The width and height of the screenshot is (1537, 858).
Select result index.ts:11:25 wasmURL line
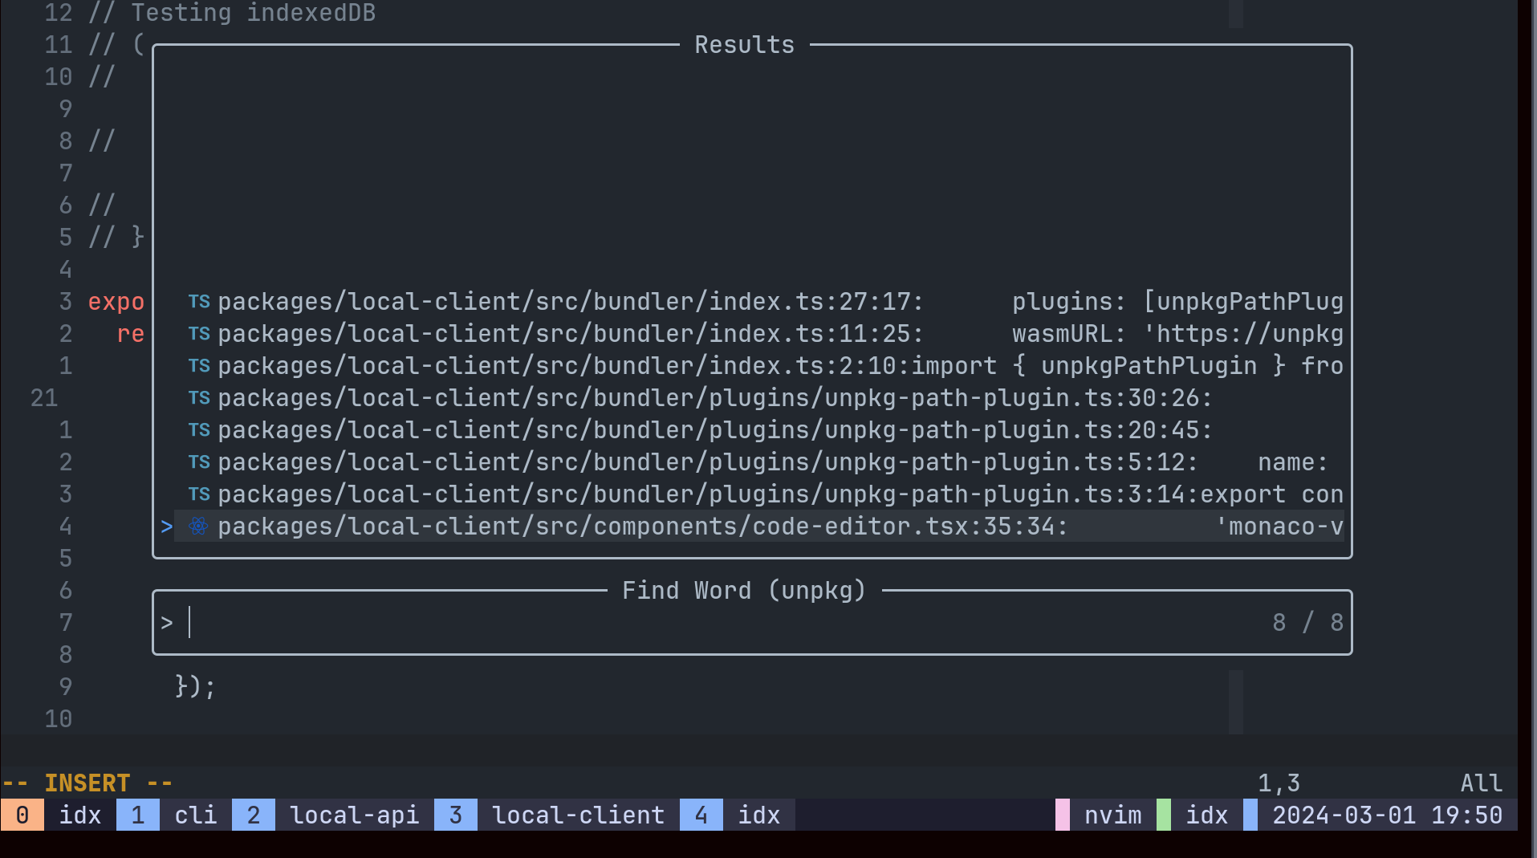tap(758, 334)
